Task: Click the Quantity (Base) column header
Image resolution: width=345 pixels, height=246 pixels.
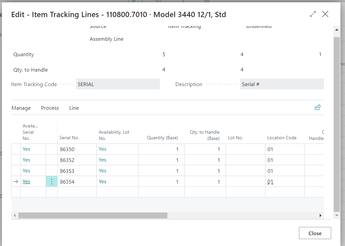Action: point(162,138)
